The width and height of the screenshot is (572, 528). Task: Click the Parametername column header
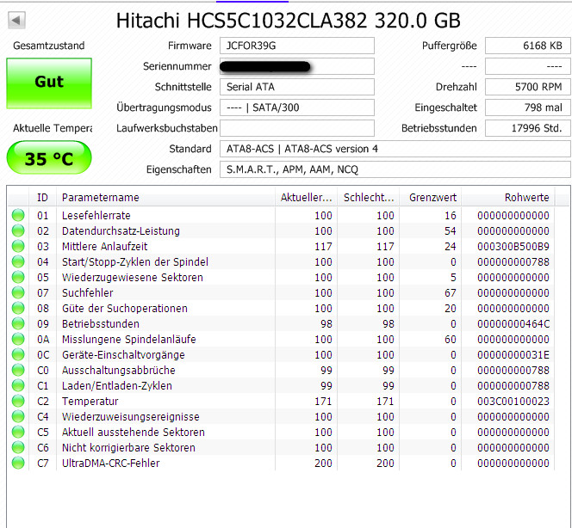(165, 198)
